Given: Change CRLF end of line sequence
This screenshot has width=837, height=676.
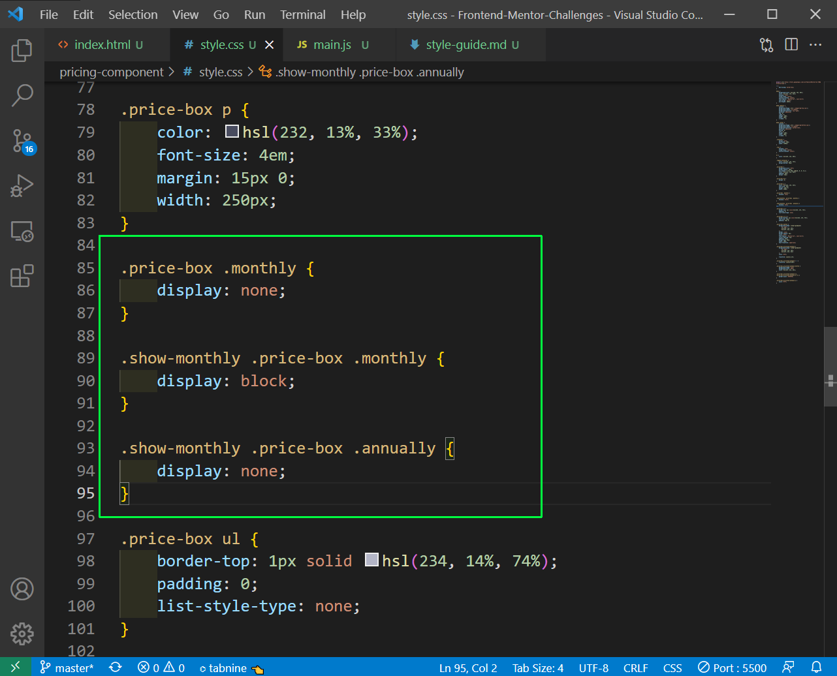Looking at the screenshot, I should coord(636,668).
